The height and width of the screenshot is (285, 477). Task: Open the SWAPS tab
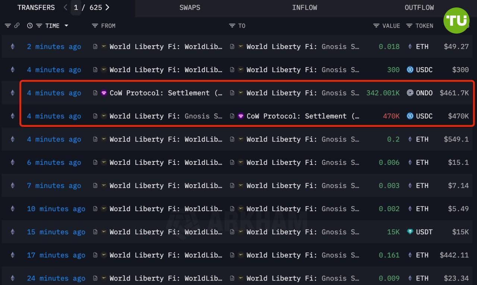tap(190, 7)
